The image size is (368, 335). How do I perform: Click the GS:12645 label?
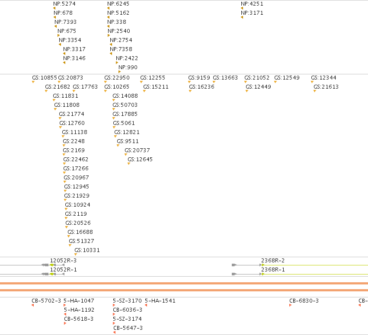click(x=140, y=160)
